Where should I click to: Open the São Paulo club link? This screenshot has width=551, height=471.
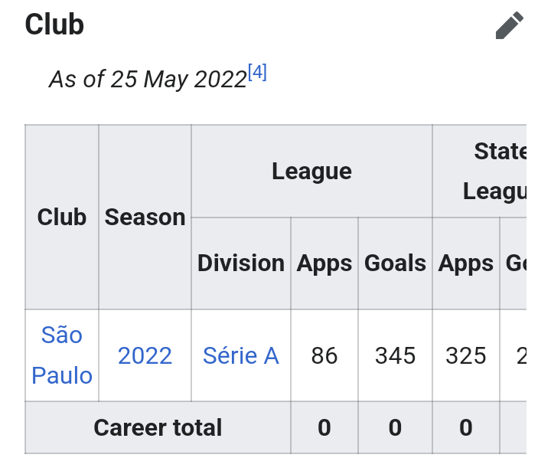point(62,355)
